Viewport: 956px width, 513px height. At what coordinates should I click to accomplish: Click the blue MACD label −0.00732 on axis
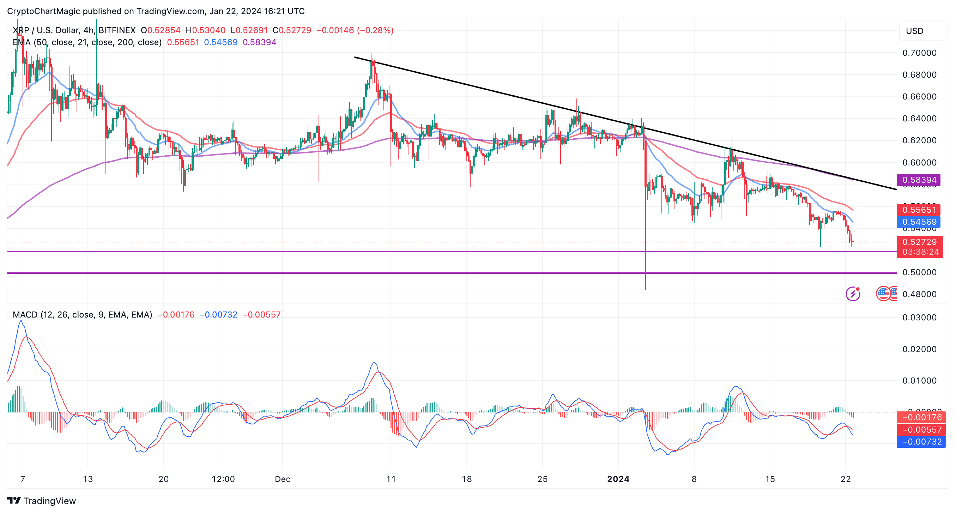(921, 442)
